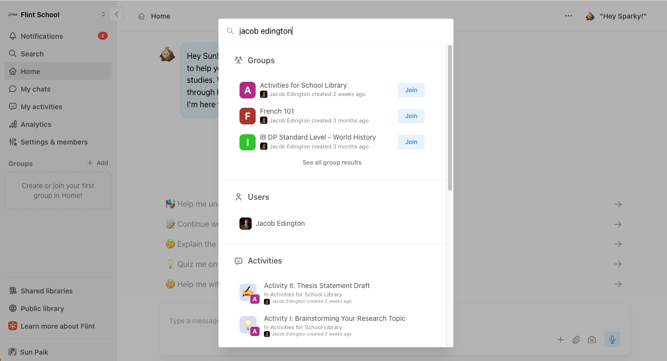The height and width of the screenshot is (361, 667).
Task: Click the arrow on the "Quiz me on" suggestion
Action: coord(618,264)
